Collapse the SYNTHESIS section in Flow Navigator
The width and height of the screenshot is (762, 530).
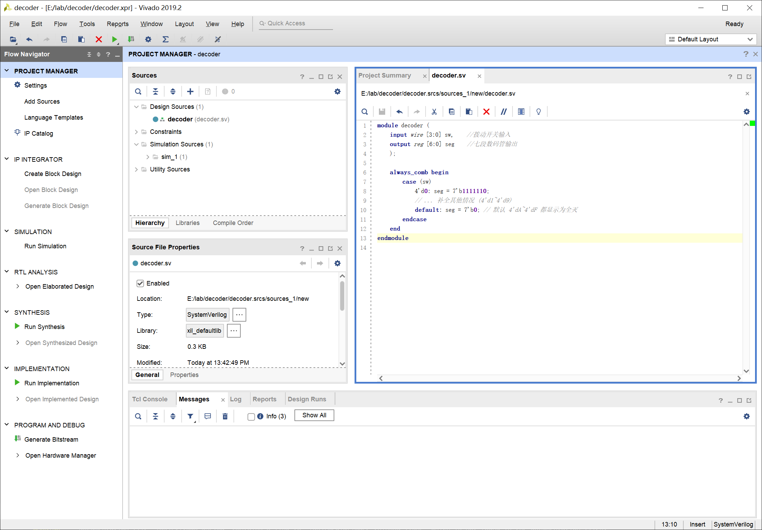[x=7, y=312]
